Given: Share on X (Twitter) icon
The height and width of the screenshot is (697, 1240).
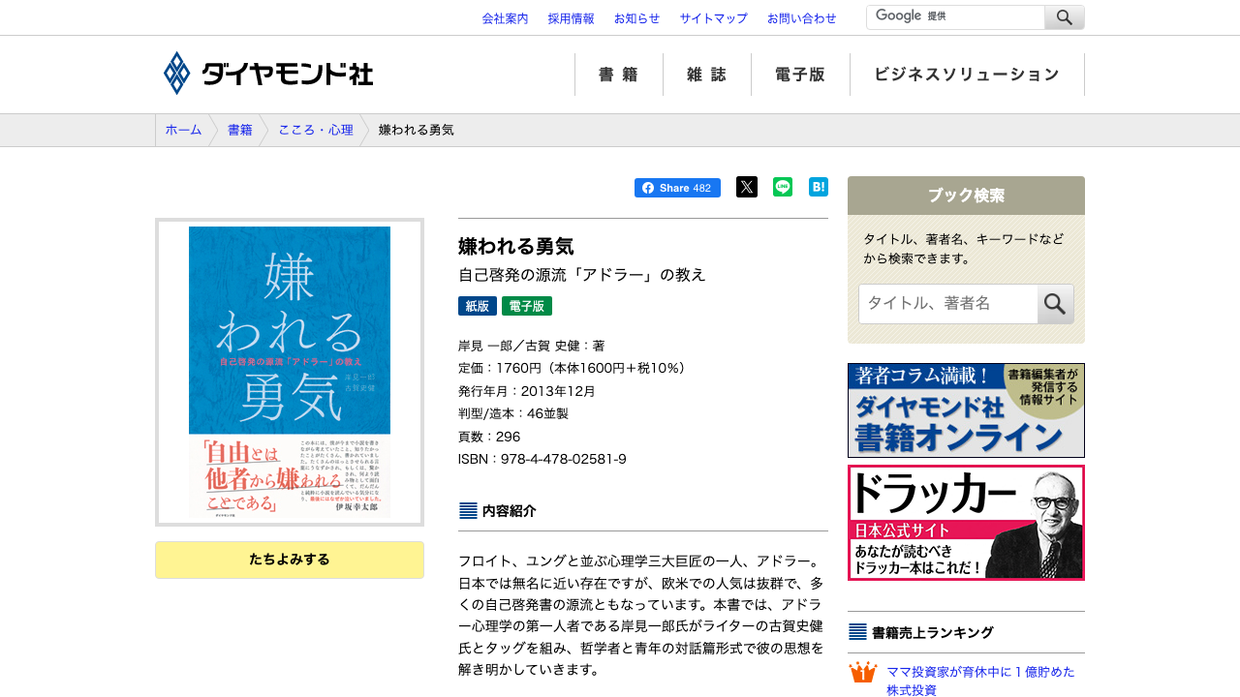Looking at the screenshot, I should (x=746, y=187).
